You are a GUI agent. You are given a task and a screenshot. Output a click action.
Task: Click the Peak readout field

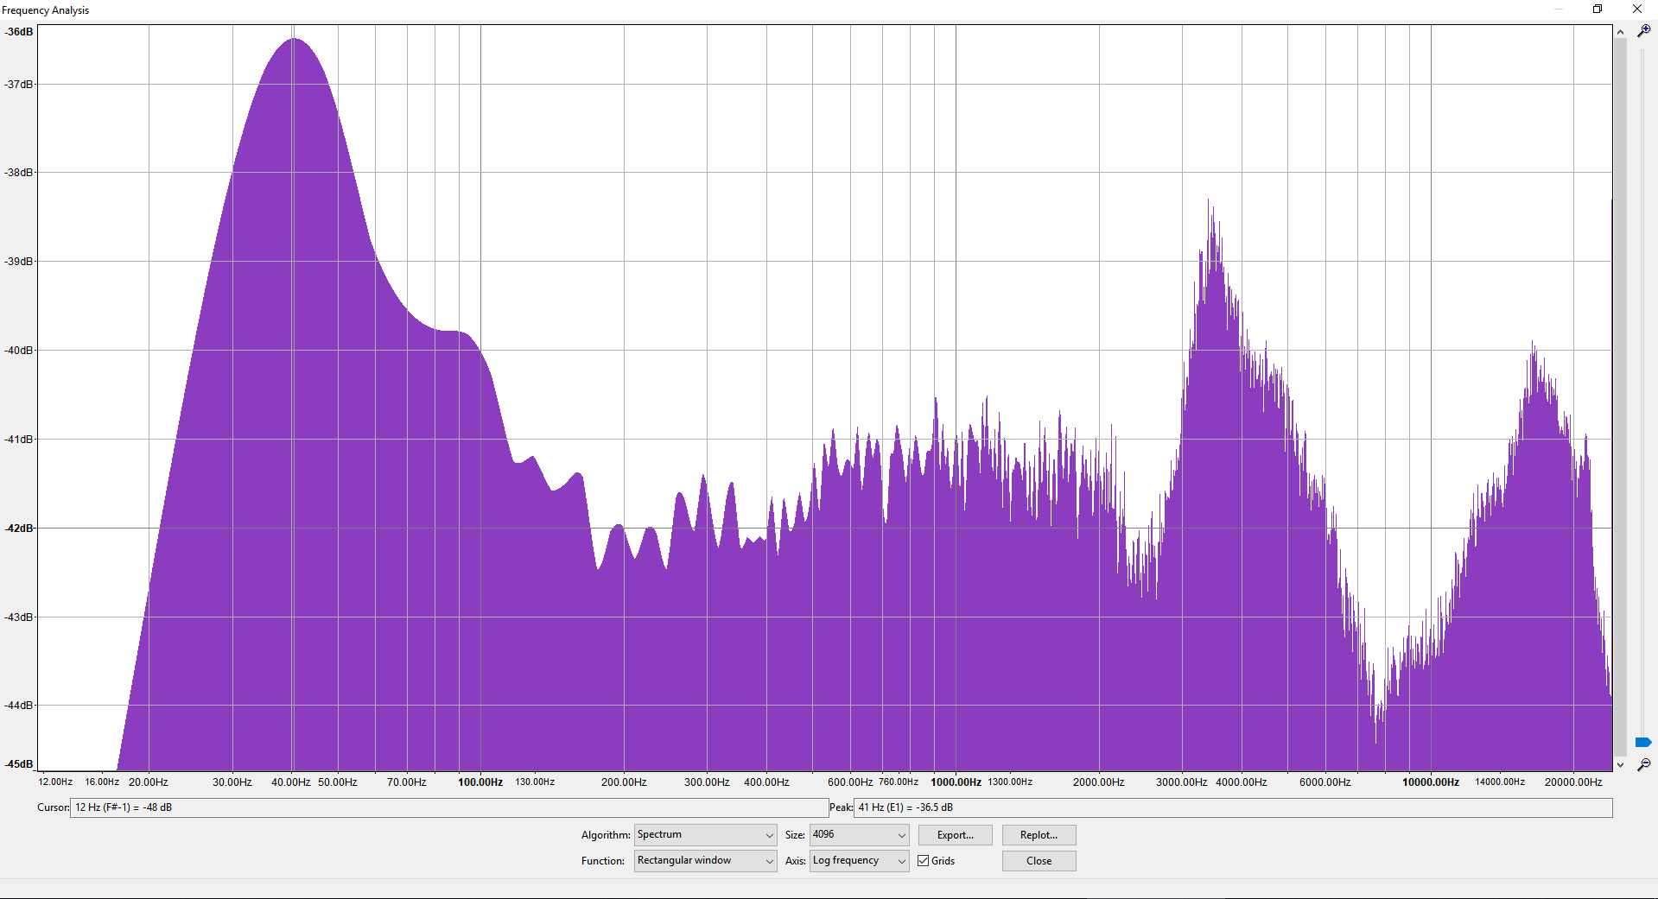[1233, 807]
